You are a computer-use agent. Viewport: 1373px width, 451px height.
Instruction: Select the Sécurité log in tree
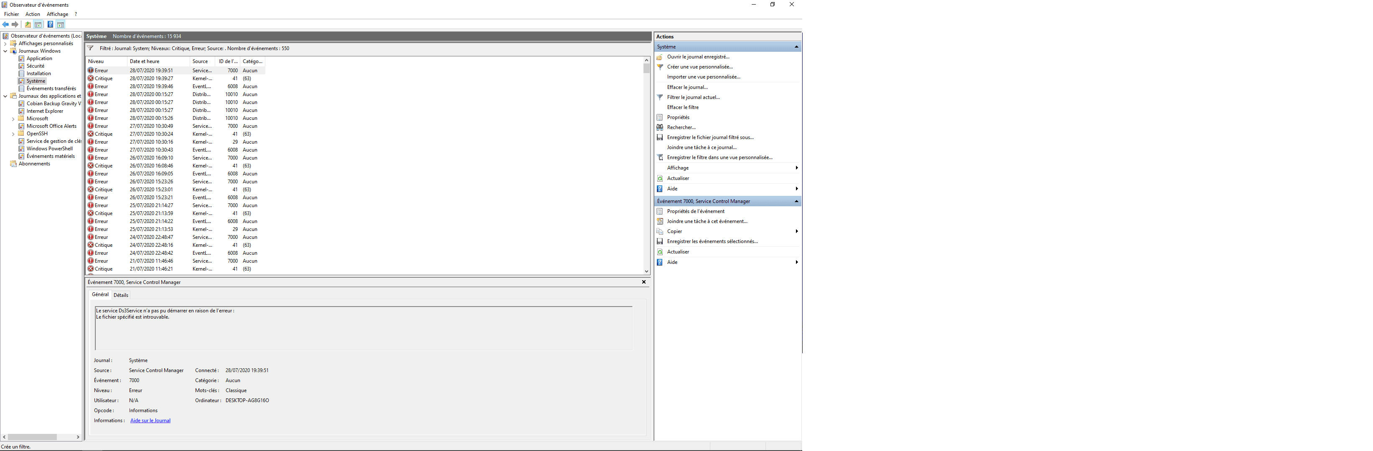coord(35,66)
